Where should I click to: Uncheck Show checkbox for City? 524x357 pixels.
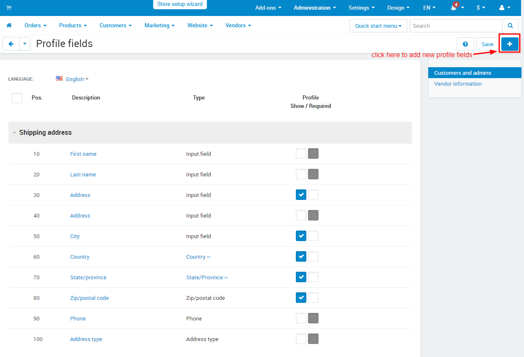tap(301, 236)
